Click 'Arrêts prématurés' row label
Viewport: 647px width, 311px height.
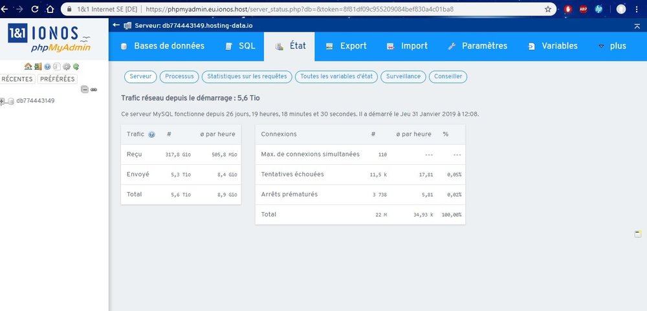tap(289, 194)
